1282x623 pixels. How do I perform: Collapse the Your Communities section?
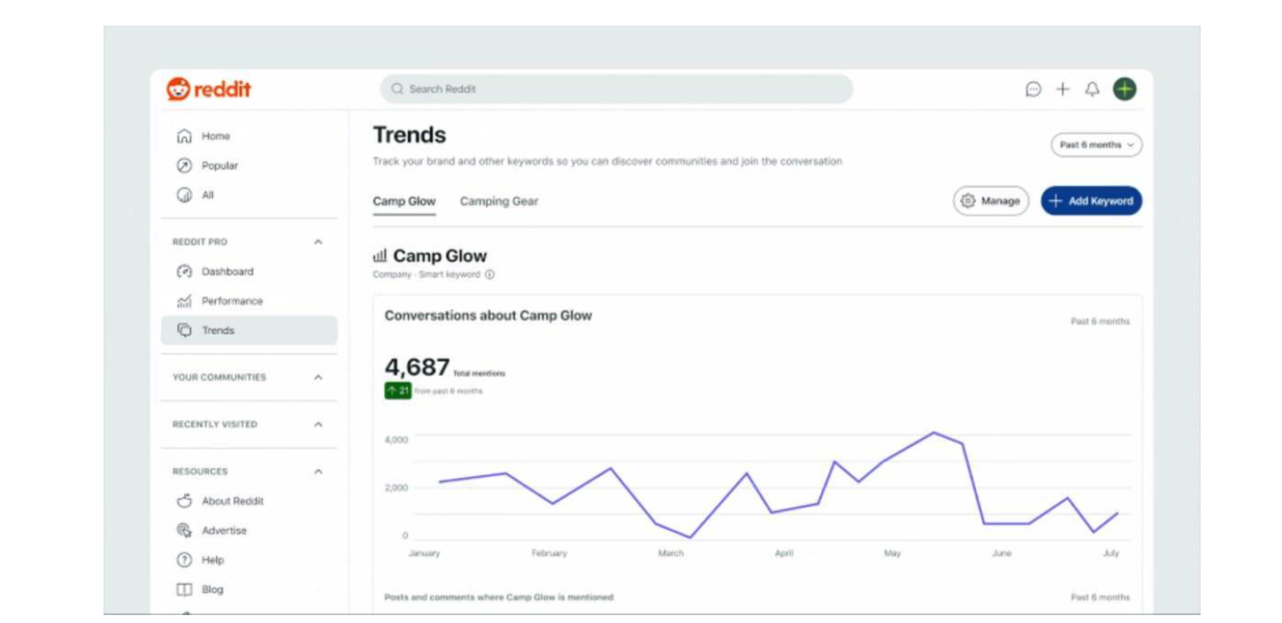pyautogui.click(x=319, y=377)
